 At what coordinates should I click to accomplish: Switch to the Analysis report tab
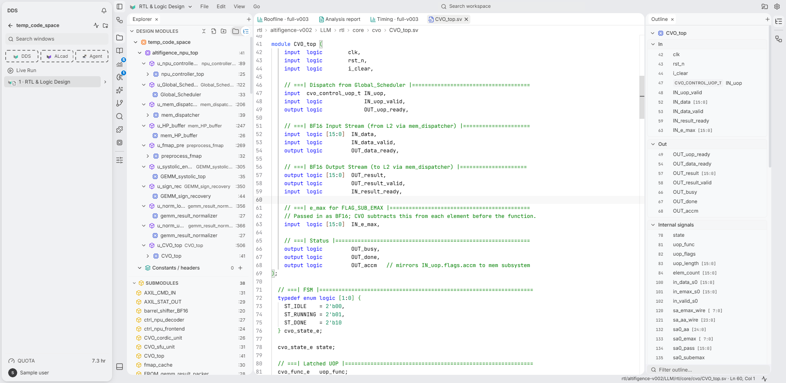coord(339,19)
